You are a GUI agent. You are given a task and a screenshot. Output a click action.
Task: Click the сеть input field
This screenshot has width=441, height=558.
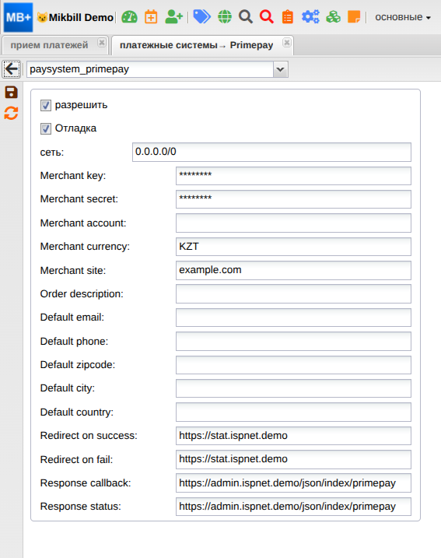coord(271,152)
